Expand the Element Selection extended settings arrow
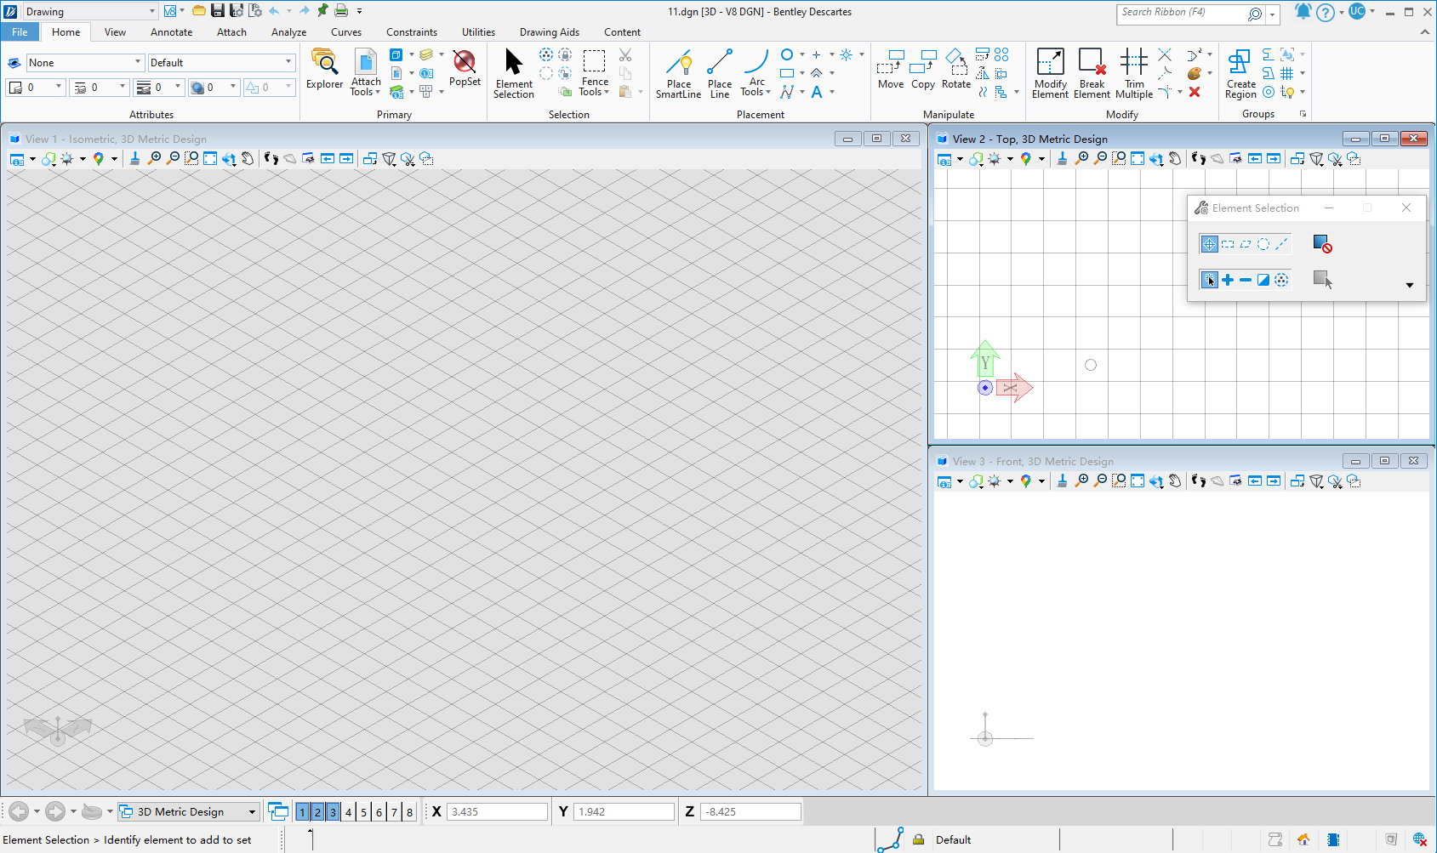 [1409, 286]
